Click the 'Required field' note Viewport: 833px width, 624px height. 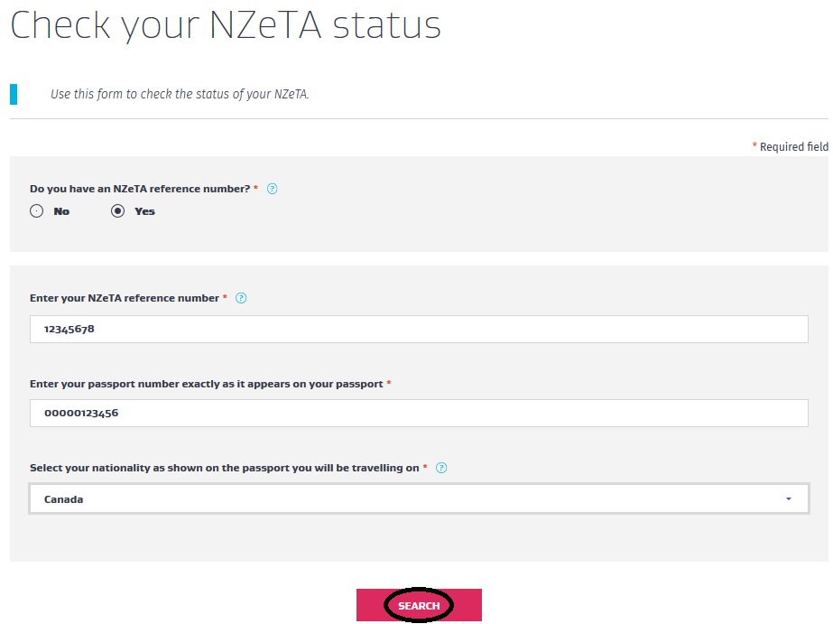793,146
